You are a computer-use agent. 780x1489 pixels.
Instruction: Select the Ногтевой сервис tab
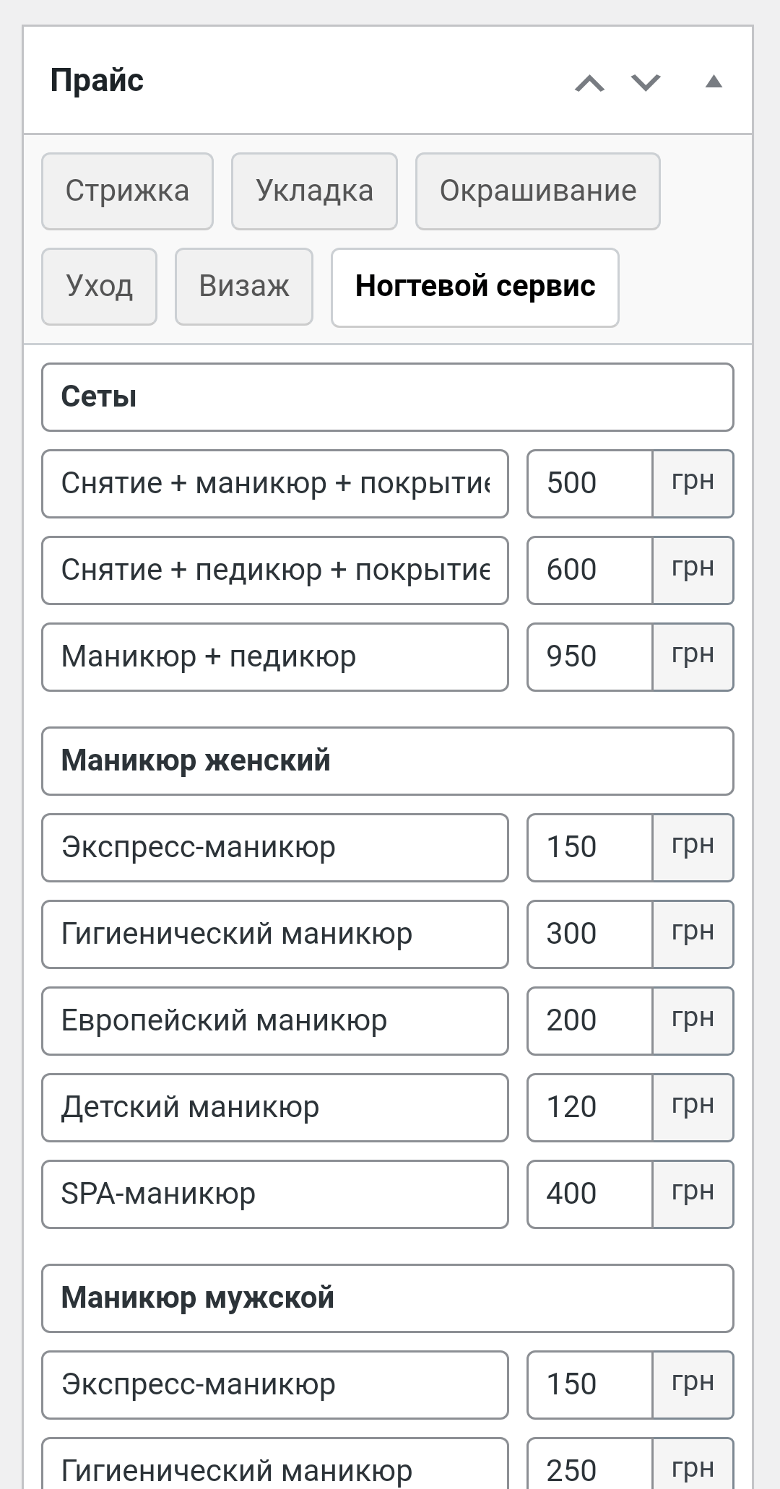(474, 287)
